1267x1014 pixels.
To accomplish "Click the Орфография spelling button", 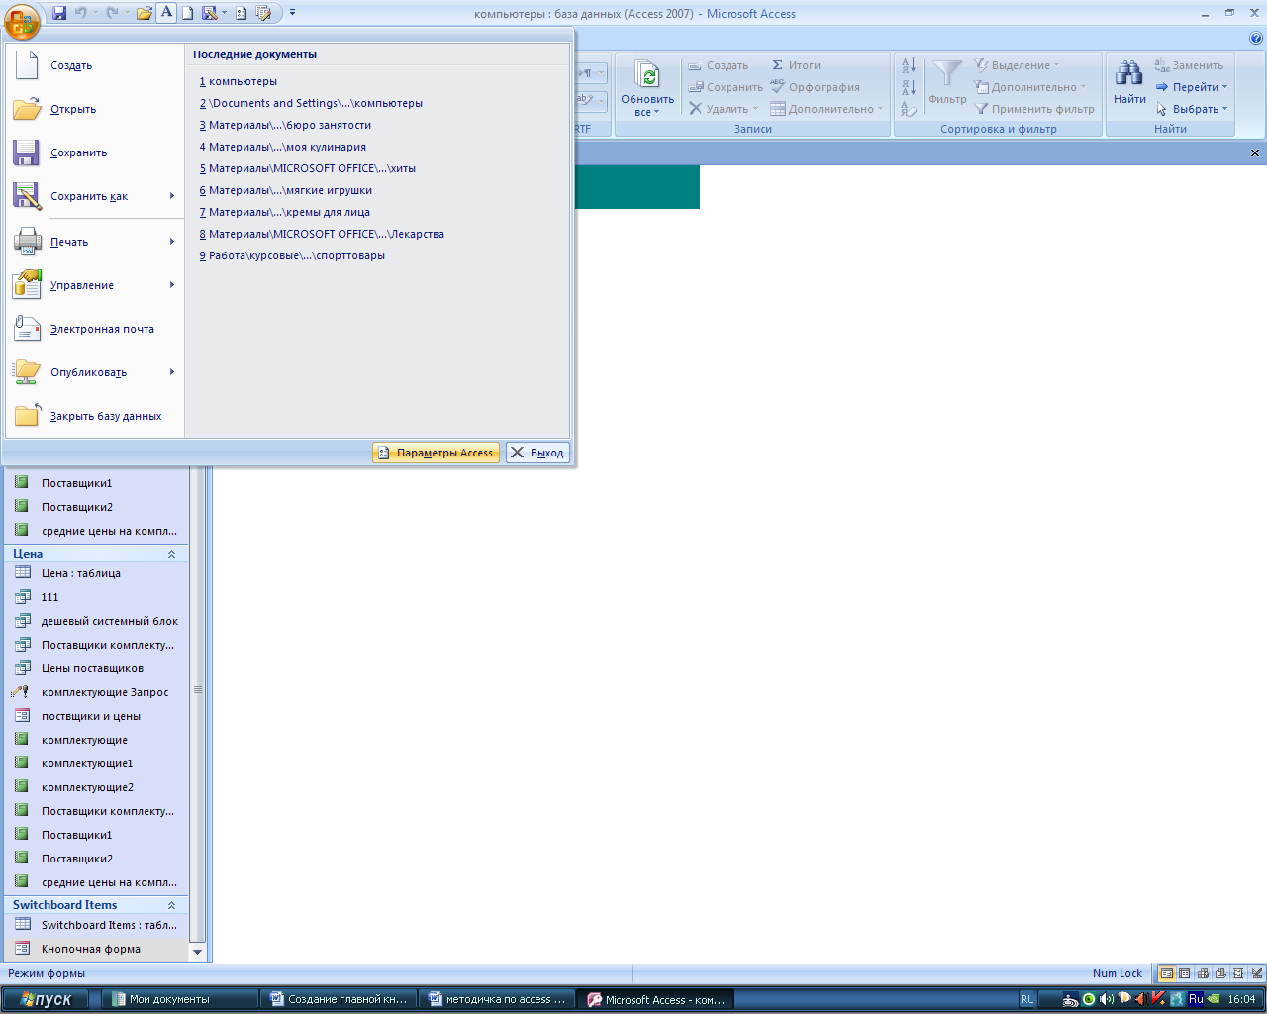I will pos(816,87).
